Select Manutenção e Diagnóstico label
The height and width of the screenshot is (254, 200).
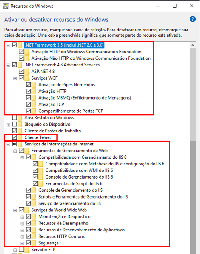pyautogui.click(x=64, y=216)
